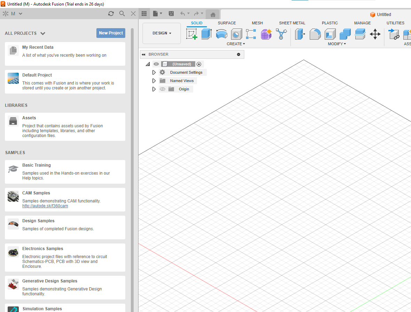This screenshot has height=312, width=411.
Task: Open the M hub dropdown
Action: click(21, 14)
